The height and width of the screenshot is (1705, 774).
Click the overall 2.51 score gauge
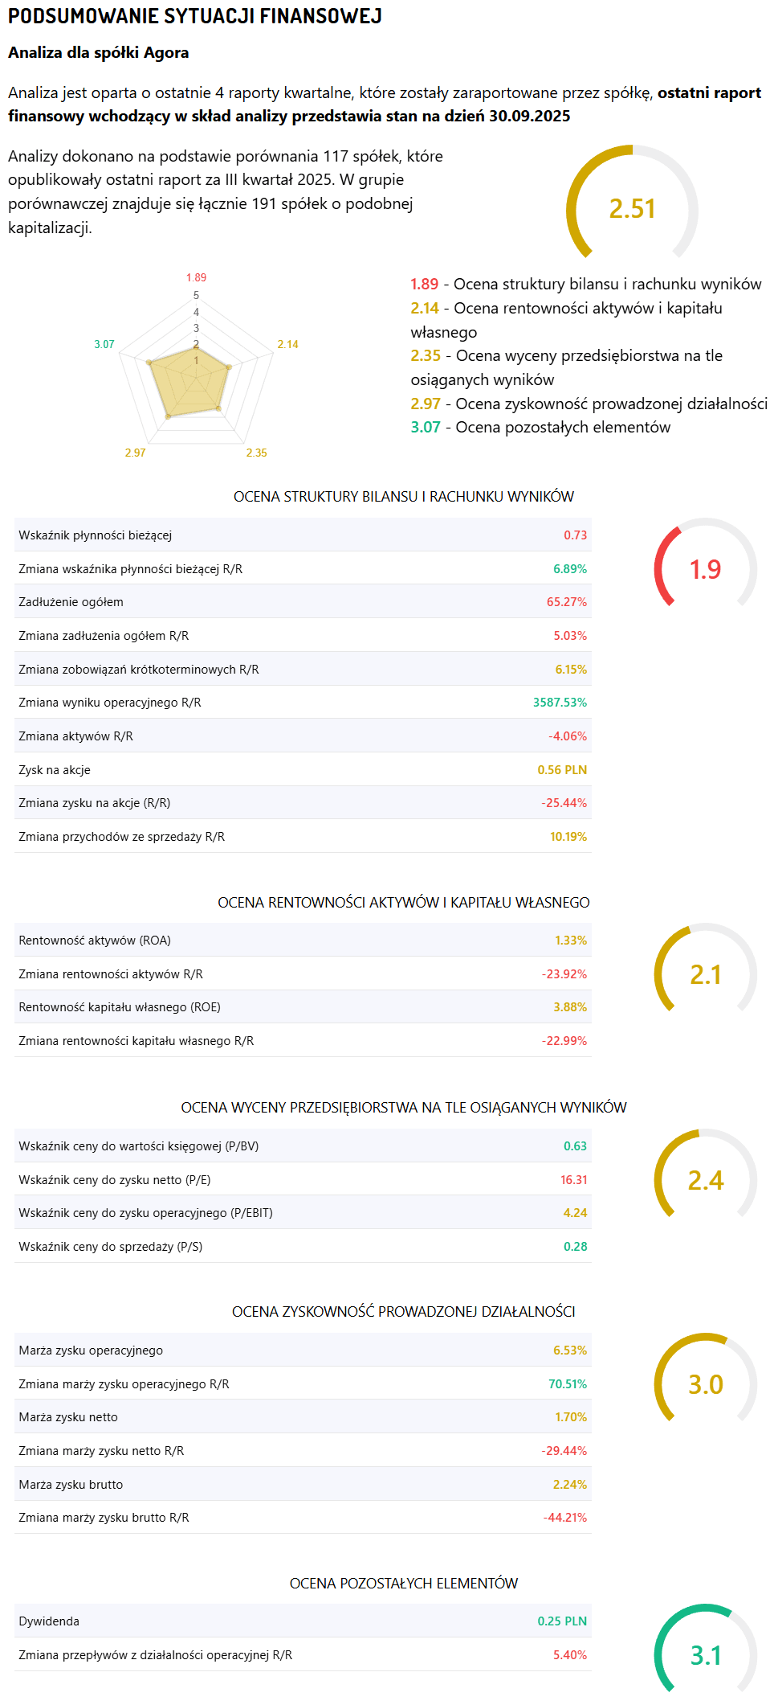pos(632,208)
